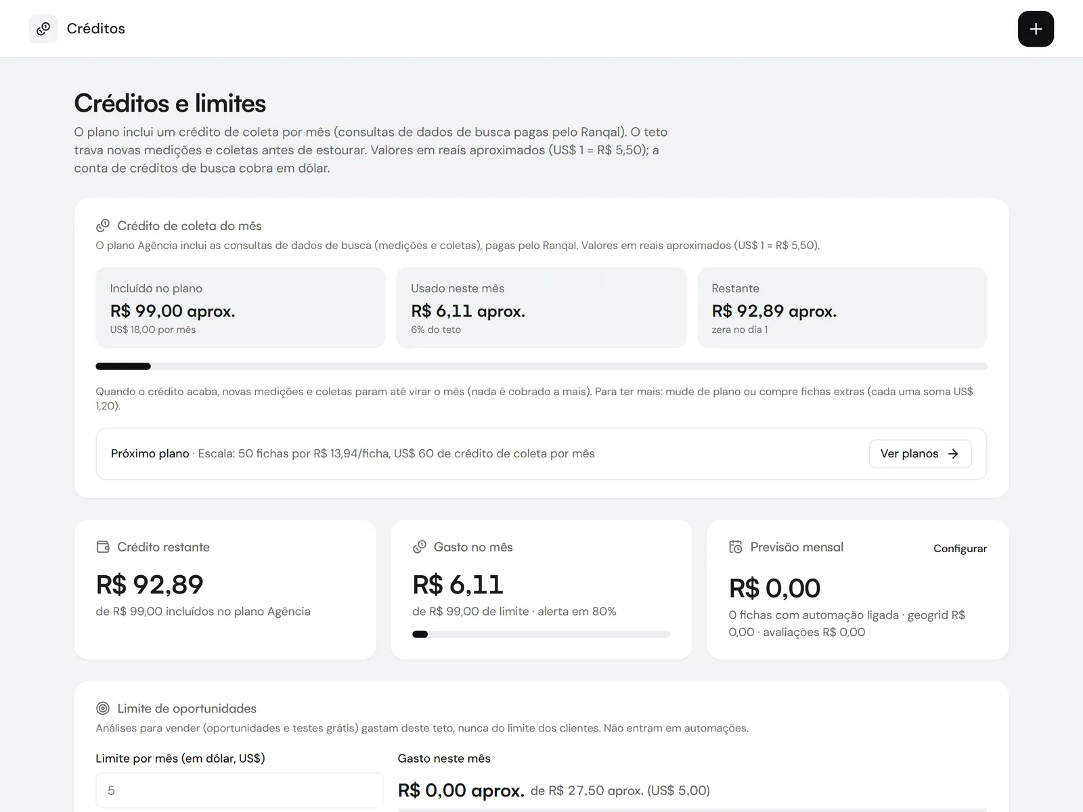This screenshot has height=812, width=1083.
Task: Click the wallet icon next to Crédito restante
Action: click(103, 547)
